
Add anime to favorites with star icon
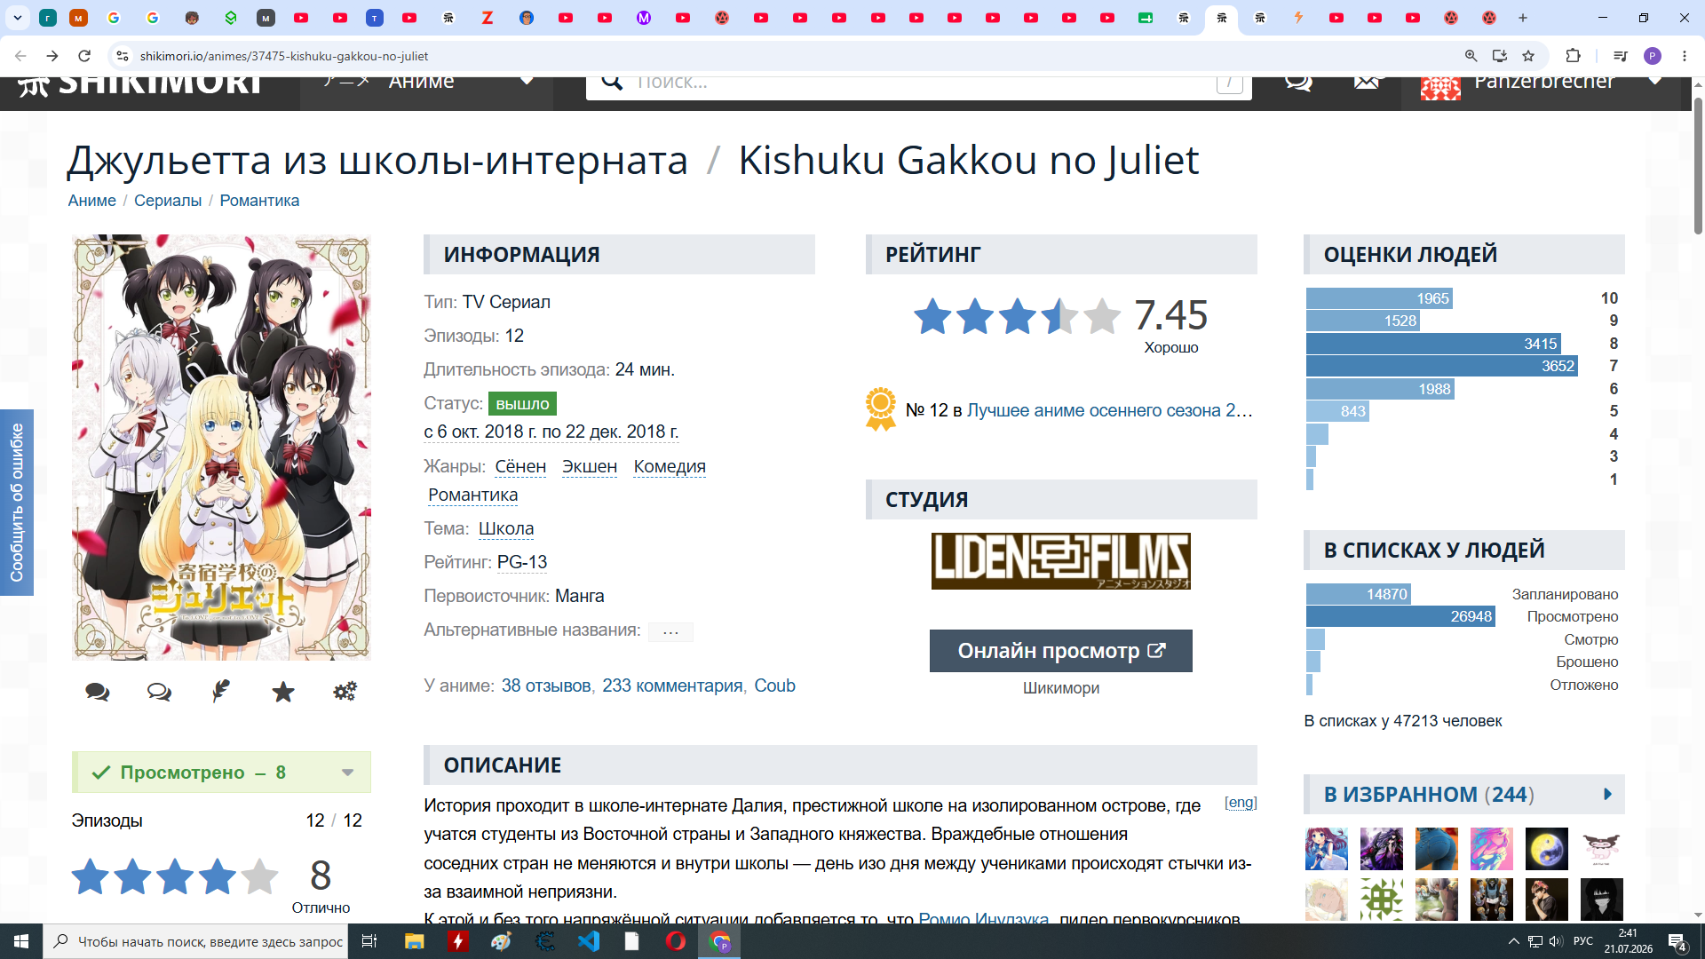click(x=283, y=692)
